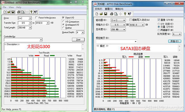
Task: Click About question icon in Untitled window
Action: point(31,12)
